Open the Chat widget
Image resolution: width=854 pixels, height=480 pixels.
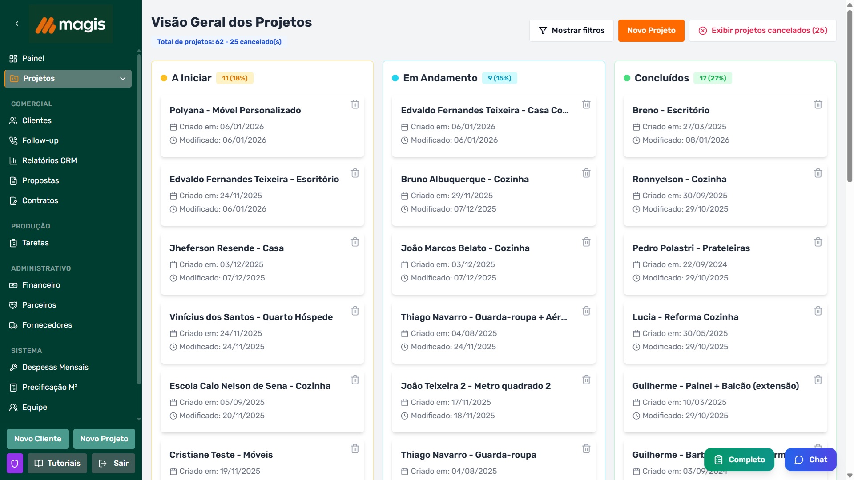810,460
